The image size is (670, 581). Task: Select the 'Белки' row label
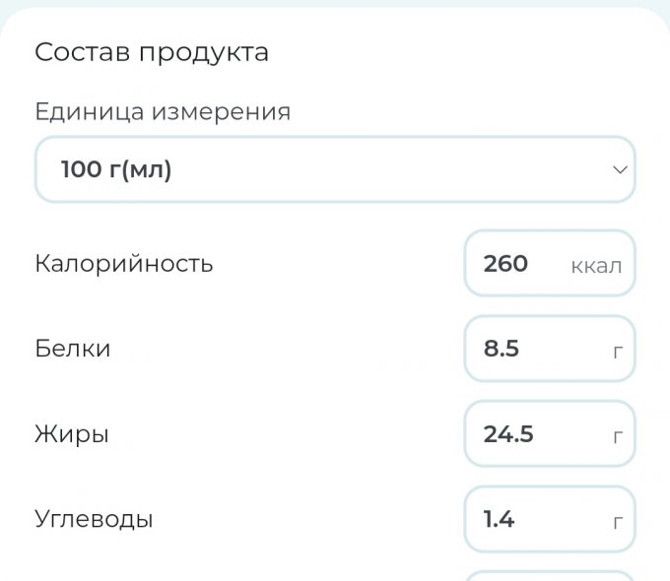[73, 349]
